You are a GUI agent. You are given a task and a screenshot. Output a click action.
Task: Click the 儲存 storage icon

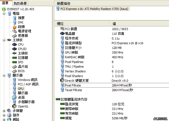(9, 115)
